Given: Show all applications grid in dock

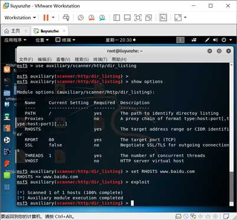Looking at the screenshot, I should click(7, 187).
